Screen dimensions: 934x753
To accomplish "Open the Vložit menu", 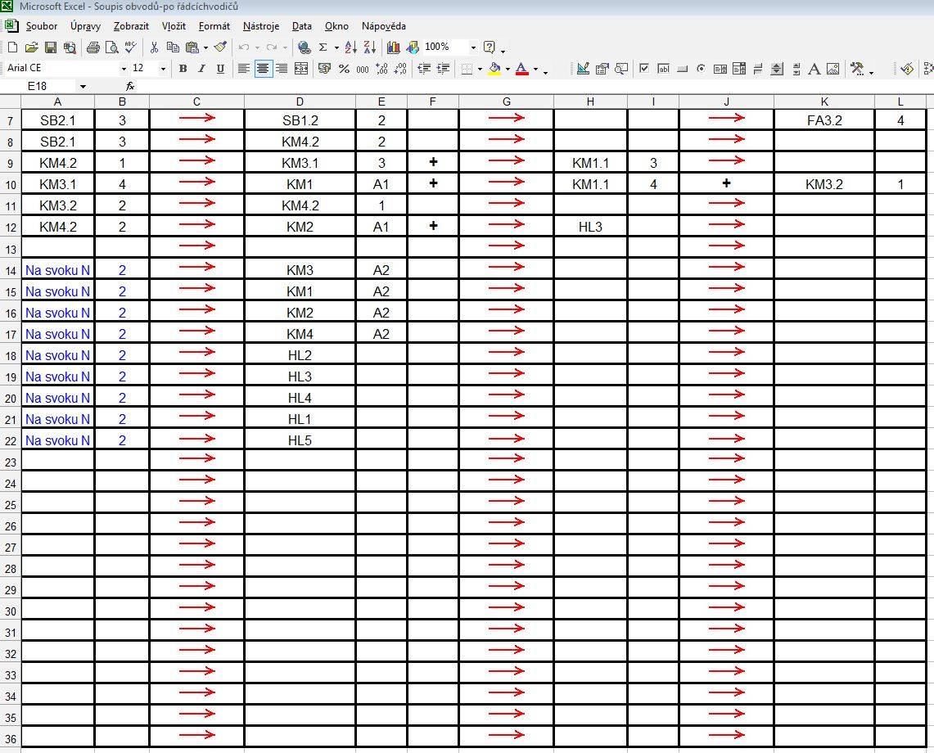I will point(174,26).
